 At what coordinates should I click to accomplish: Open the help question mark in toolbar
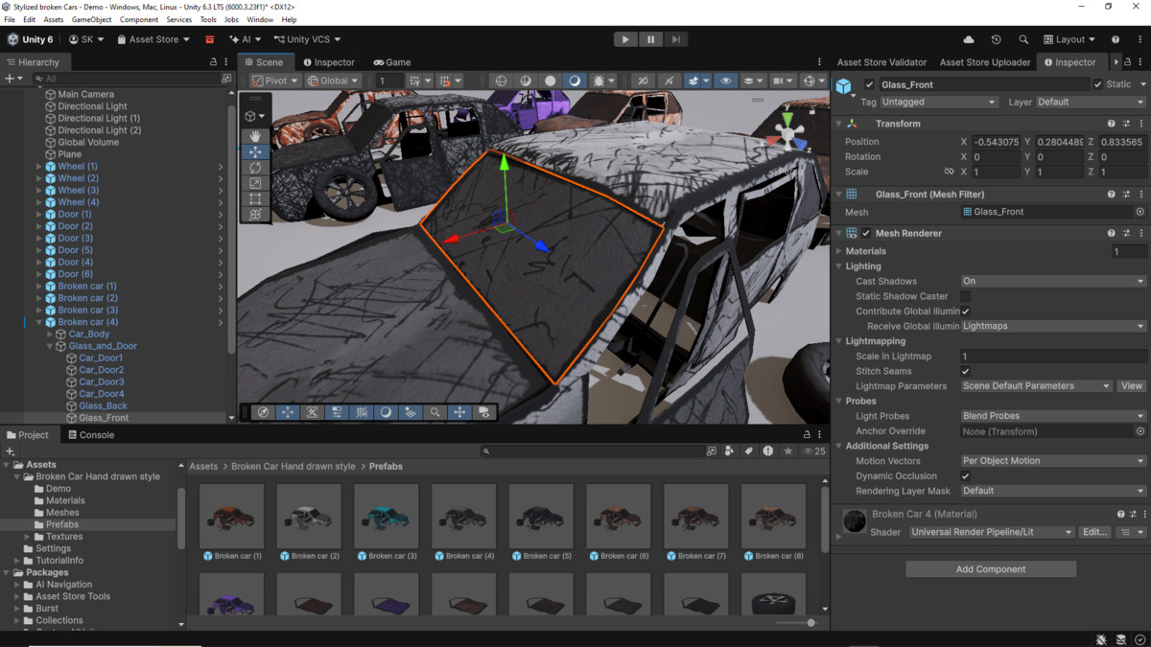tap(1115, 39)
